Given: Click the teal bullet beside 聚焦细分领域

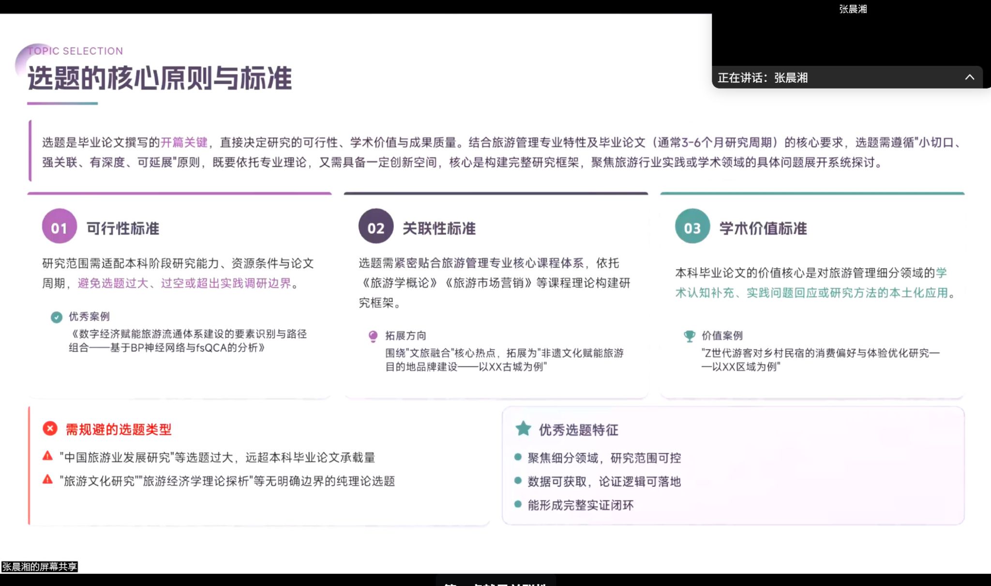Looking at the screenshot, I should [518, 457].
